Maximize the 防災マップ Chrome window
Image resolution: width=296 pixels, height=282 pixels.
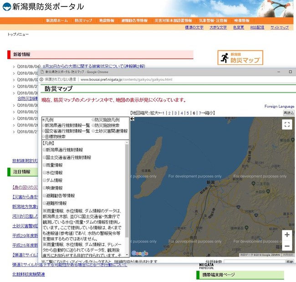[291, 72]
